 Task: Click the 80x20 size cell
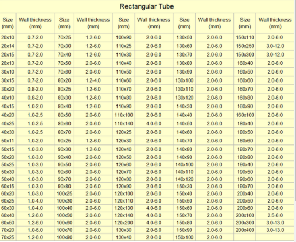coord(64,80)
